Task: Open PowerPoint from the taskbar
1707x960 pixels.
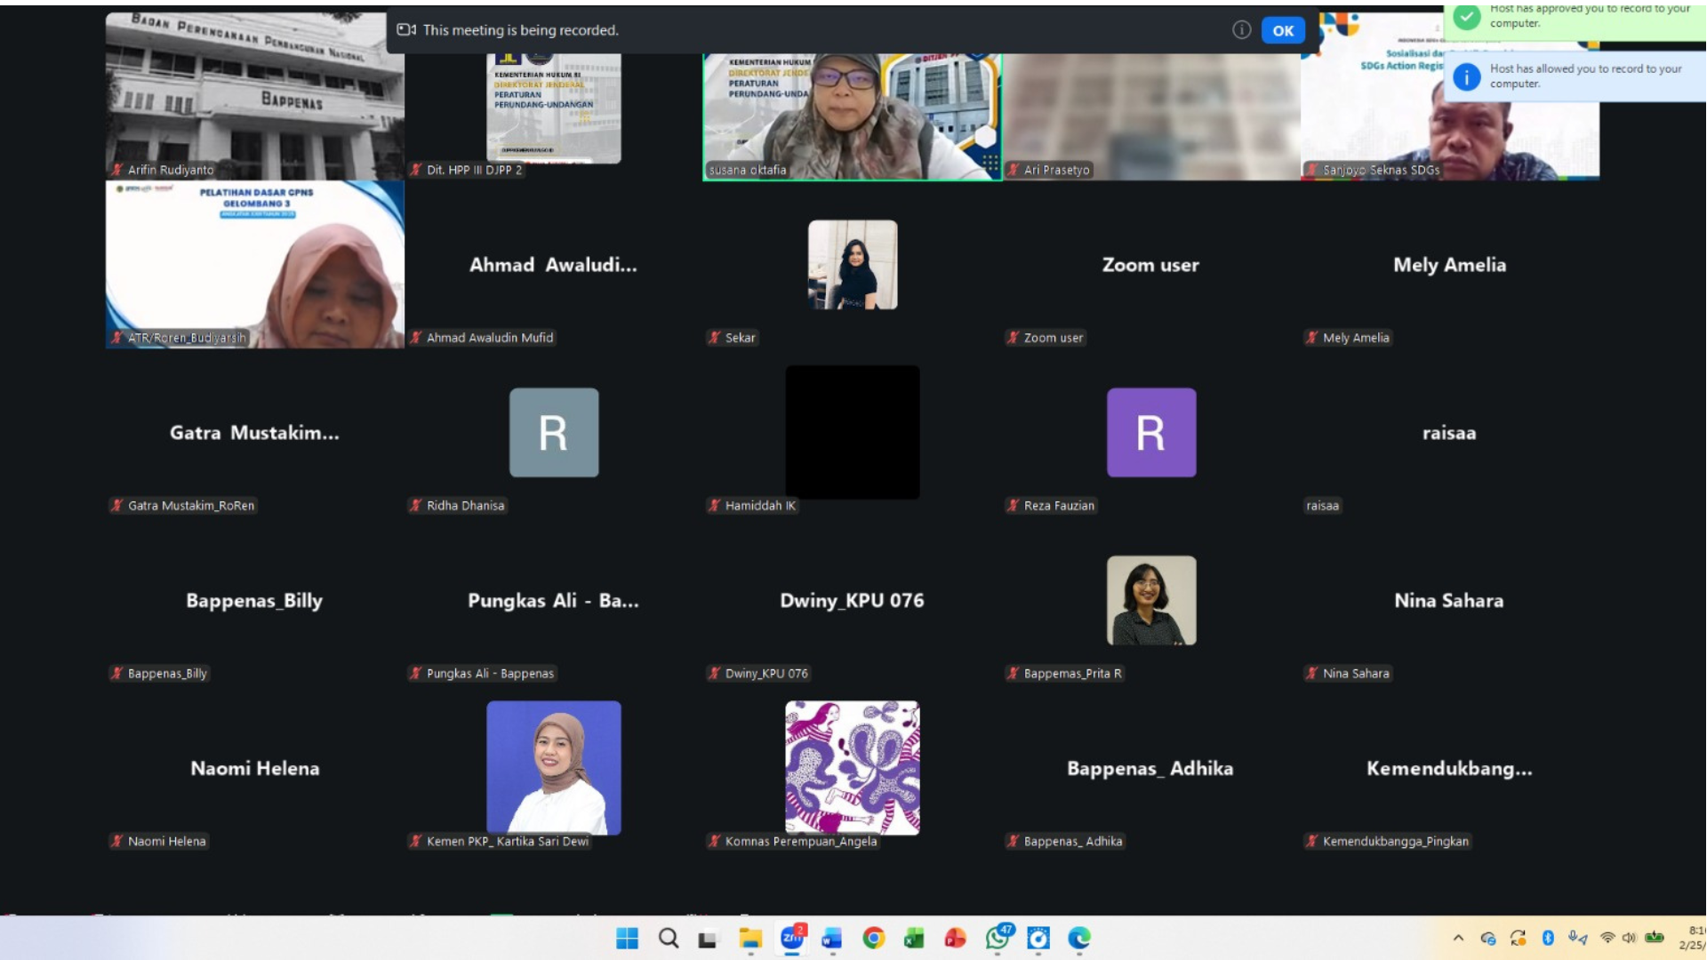Action: (955, 938)
